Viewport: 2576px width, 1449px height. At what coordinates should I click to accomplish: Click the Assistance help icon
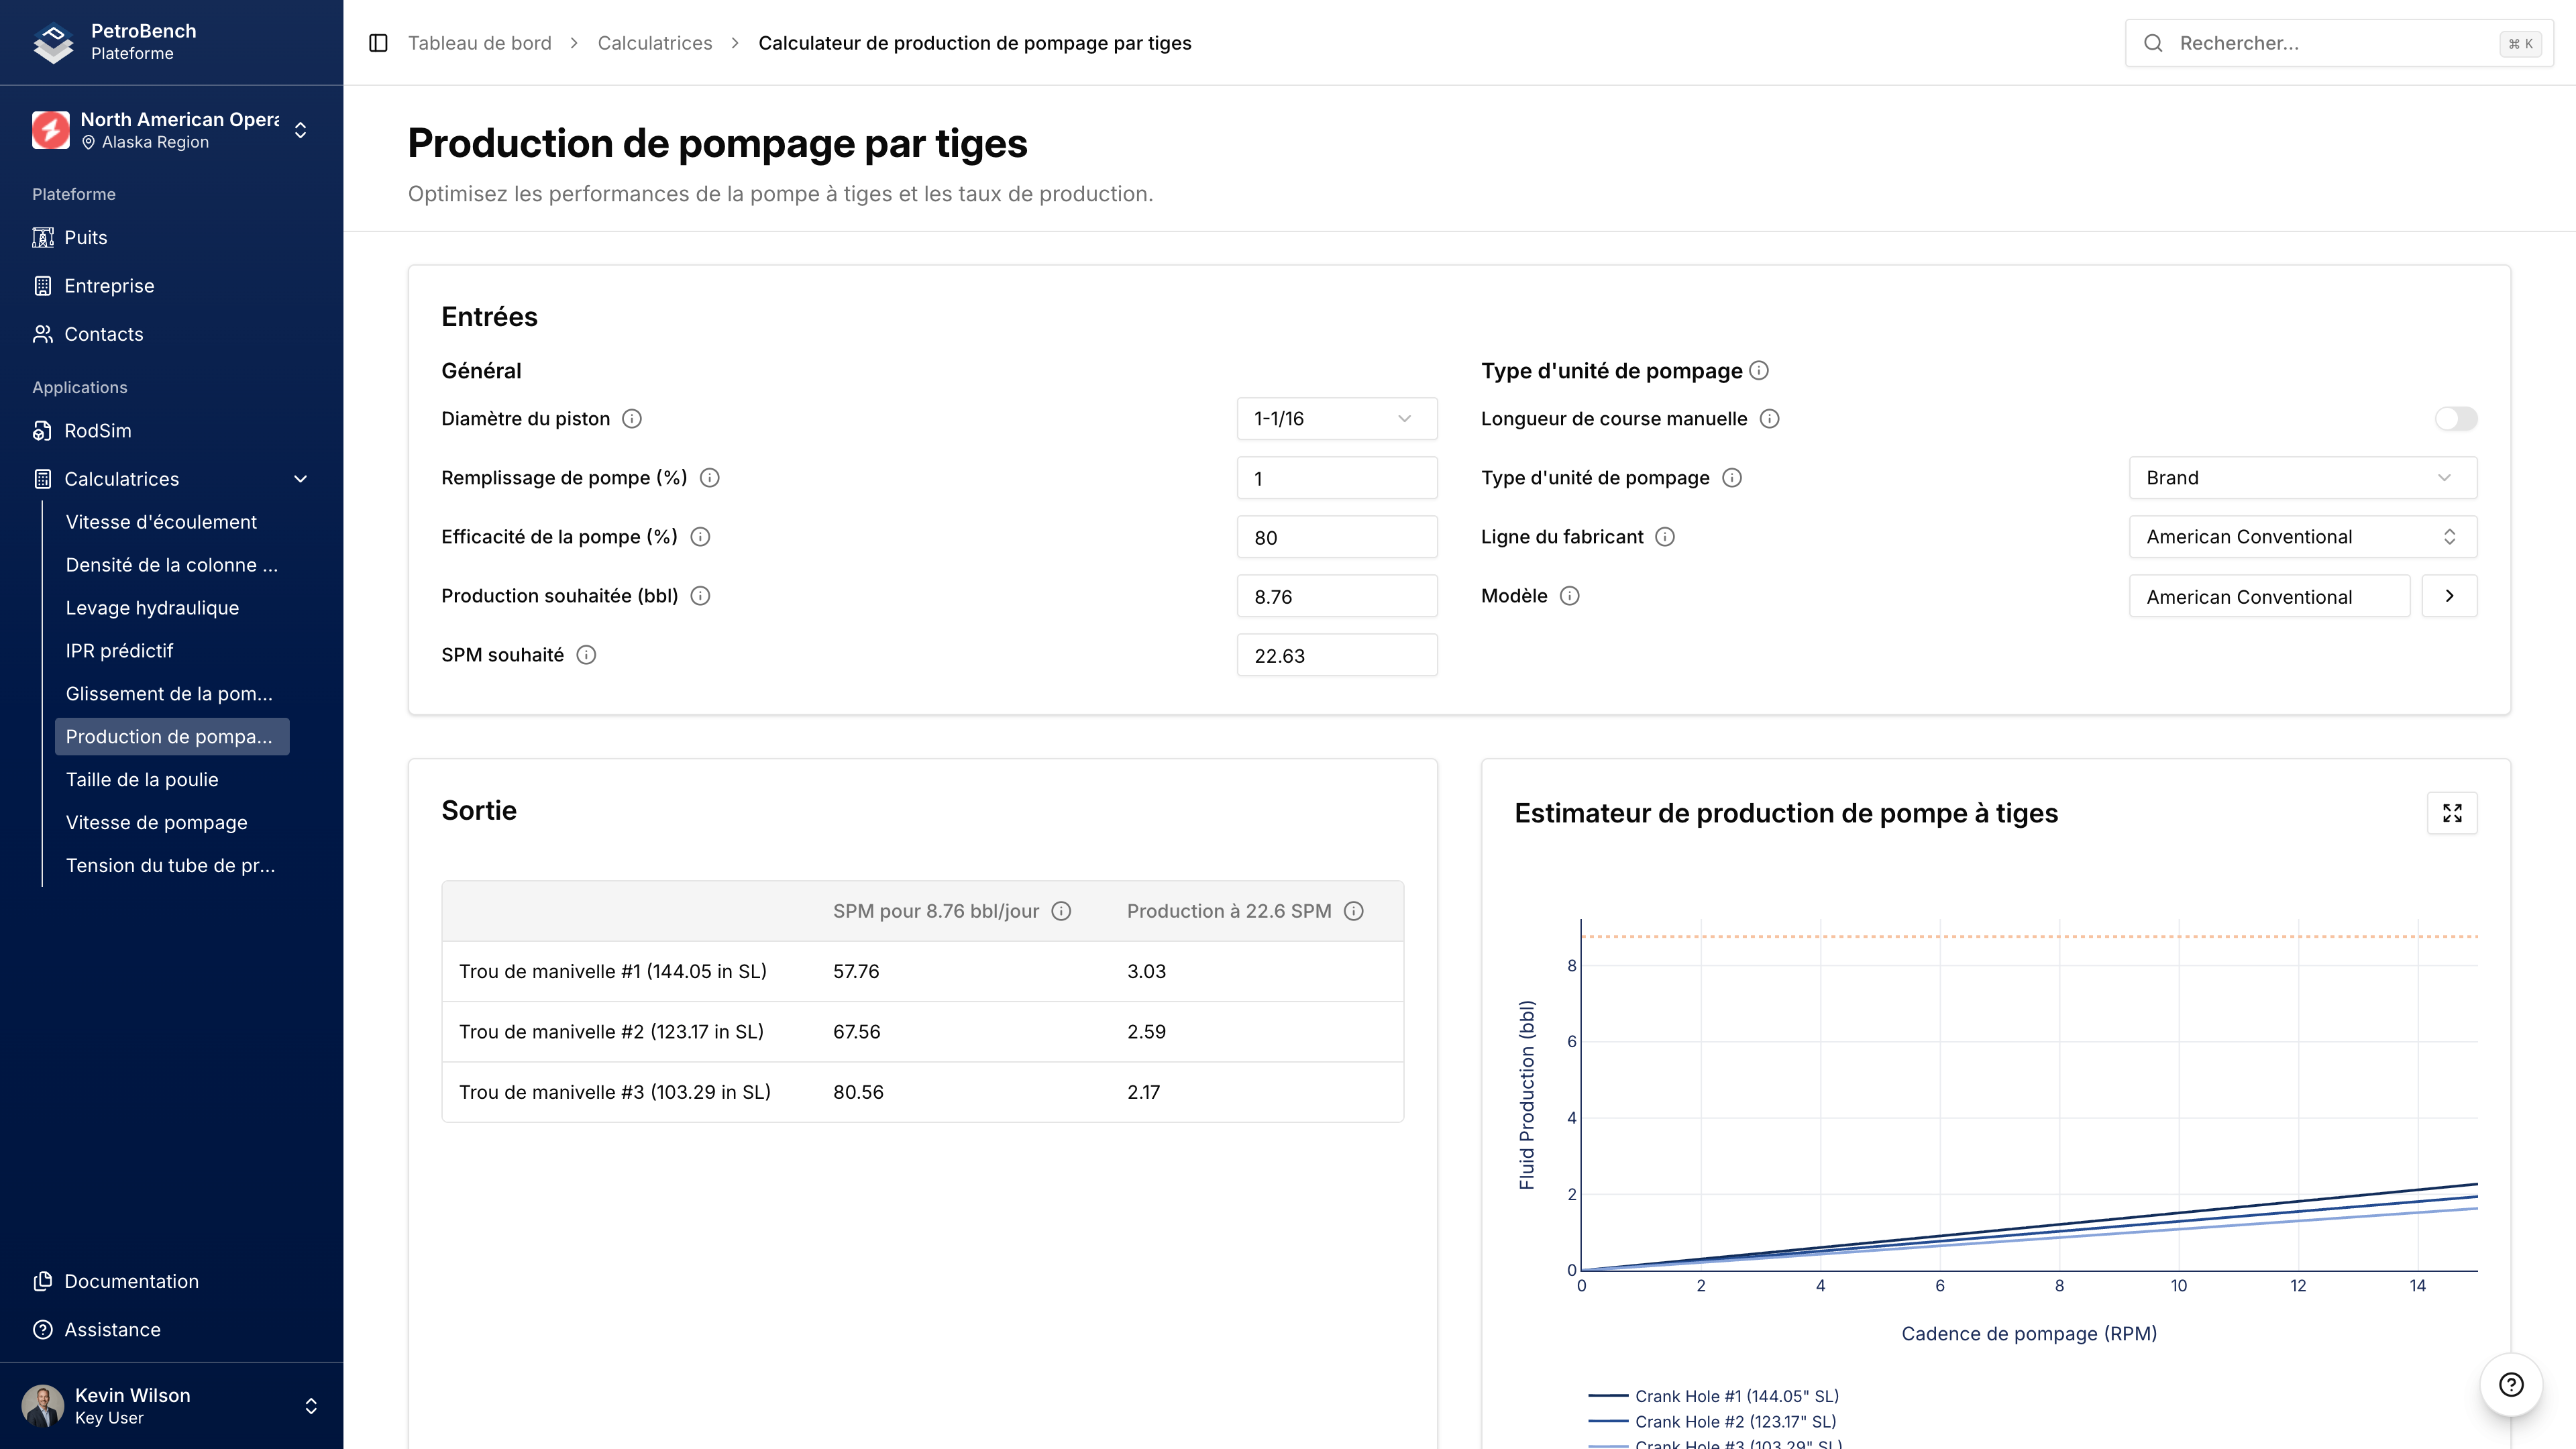(x=43, y=1329)
